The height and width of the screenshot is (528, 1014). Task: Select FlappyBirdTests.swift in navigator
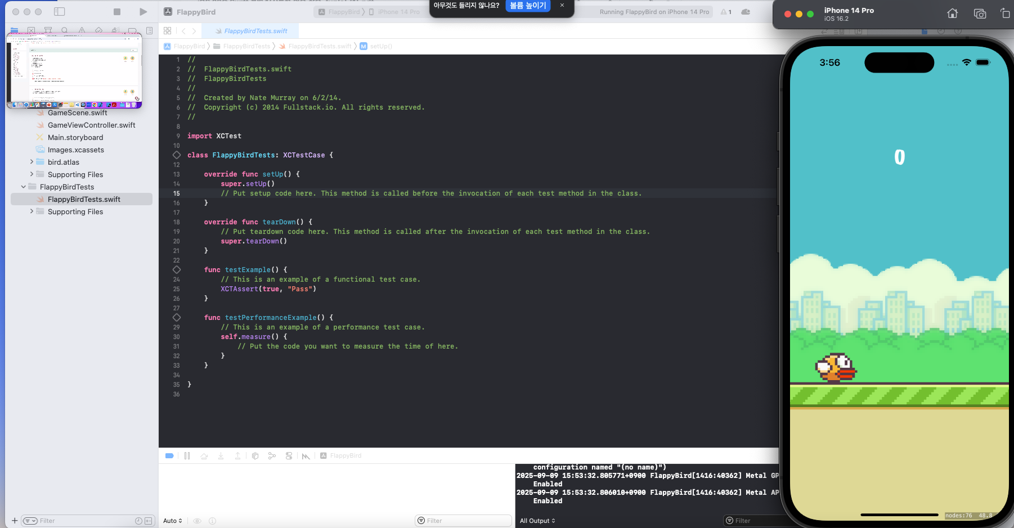click(82, 199)
